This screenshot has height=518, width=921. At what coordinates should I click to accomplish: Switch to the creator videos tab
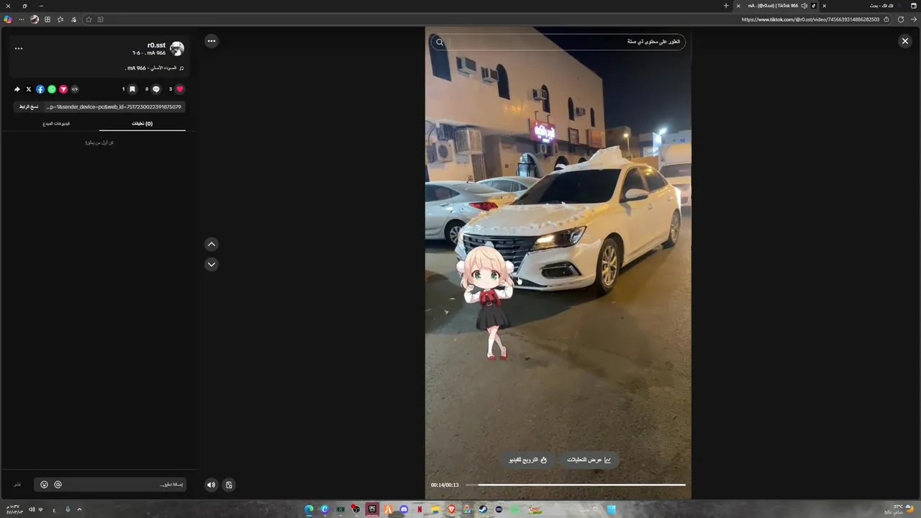point(56,124)
